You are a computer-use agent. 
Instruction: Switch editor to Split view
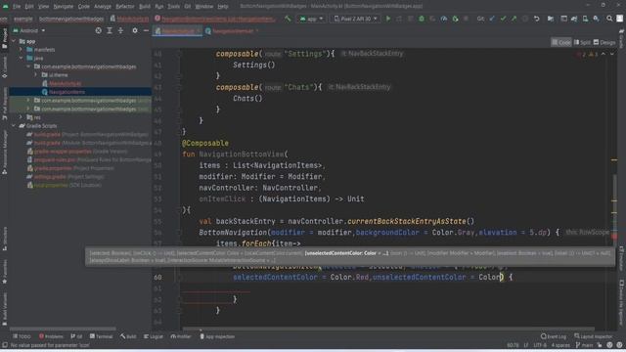click(x=582, y=42)
